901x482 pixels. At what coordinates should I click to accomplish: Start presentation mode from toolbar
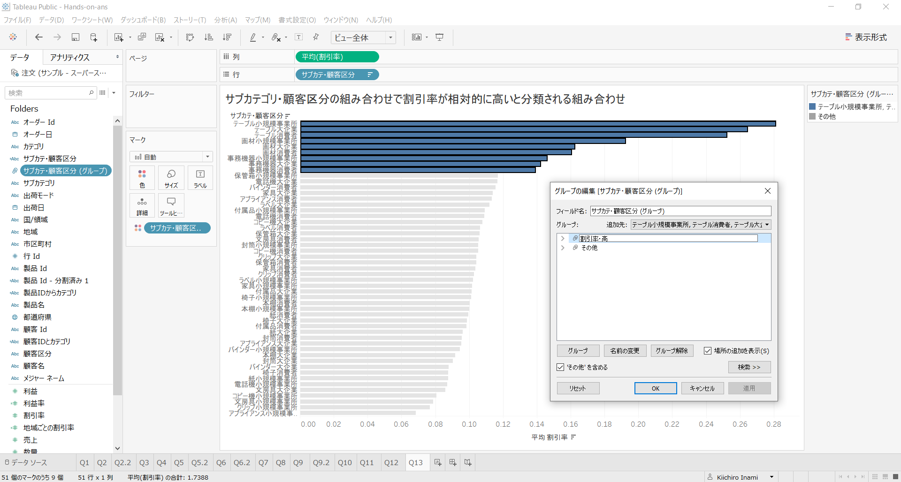tap(440, 37)
